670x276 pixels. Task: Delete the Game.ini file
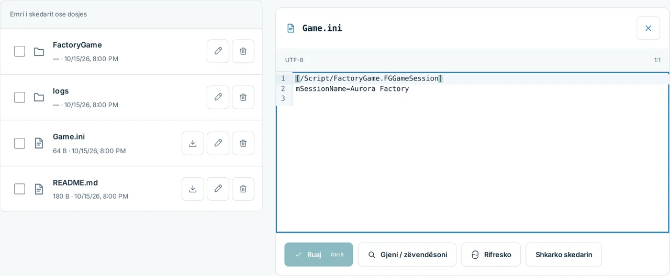point(243,143)
